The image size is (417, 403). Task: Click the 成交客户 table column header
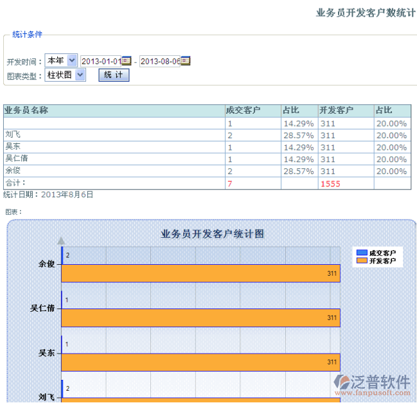click(244, 111)
